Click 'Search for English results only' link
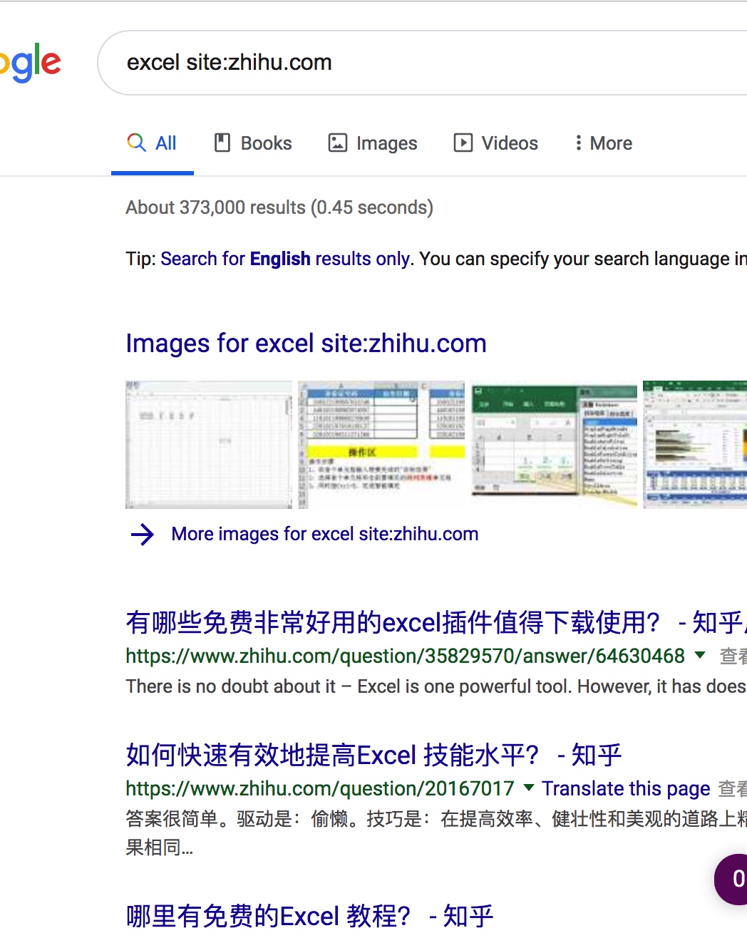The width and height of the screenshot is (747, 938). 285,259
